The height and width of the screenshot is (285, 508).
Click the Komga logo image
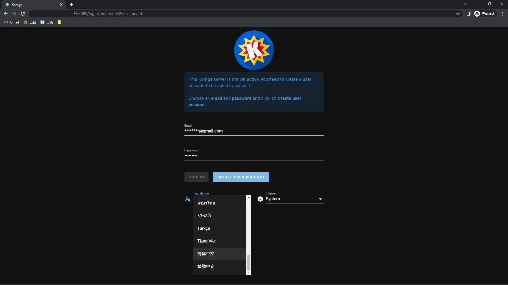point(254,50)
